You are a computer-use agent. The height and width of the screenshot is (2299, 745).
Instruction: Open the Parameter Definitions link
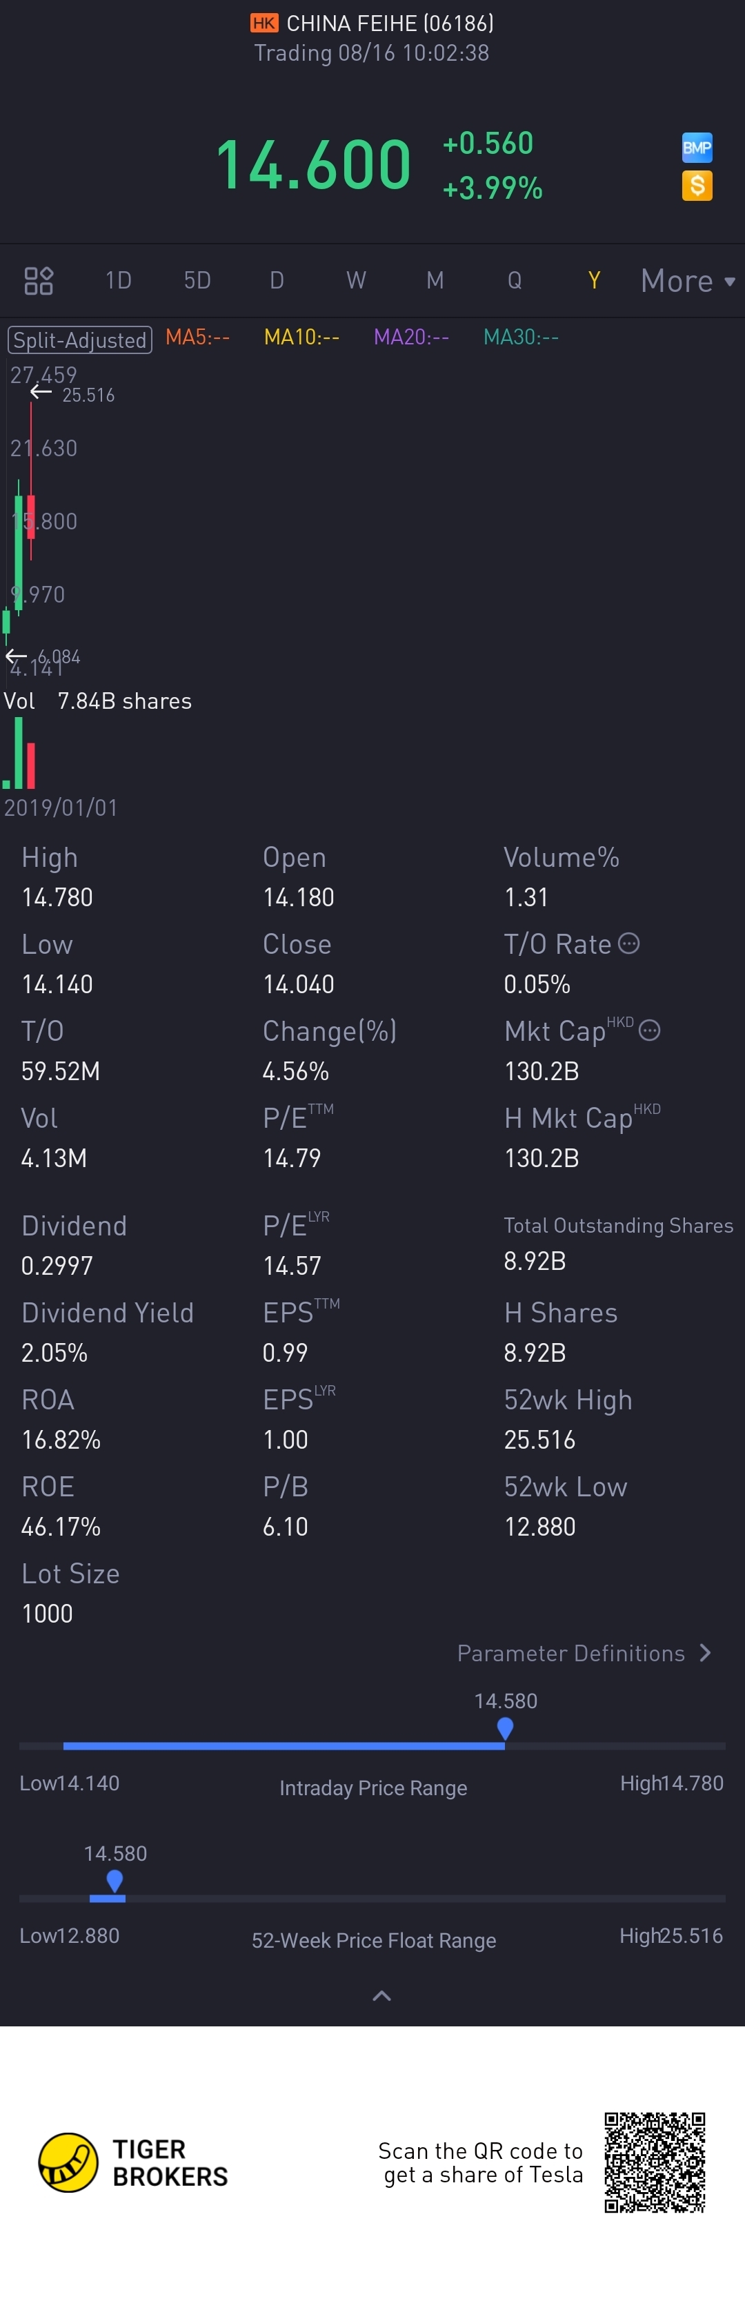pyautogui.click(x=571, y=1654)
